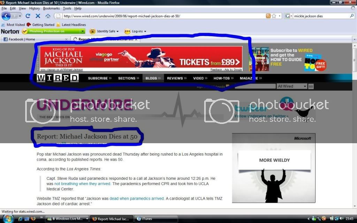The width and height of the screenshot is (357, 223).
Task: Bookmark page with star icon
Action: point(274,16)
